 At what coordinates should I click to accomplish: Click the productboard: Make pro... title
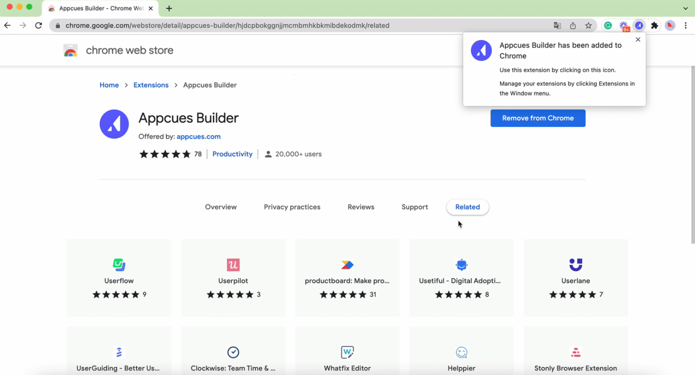click(x=347, y=281)
